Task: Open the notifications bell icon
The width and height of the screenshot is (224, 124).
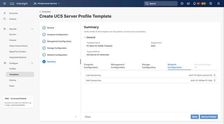Action: [194, 4]
